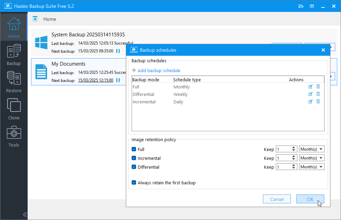The height and width of the screenshot is (220, 341).
Task: Click the Windows logo of System Backup
Action: click(x=41, y=43)
